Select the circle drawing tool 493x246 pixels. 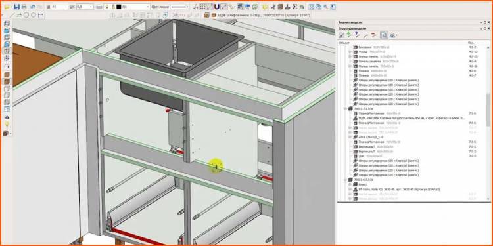click(26, 14)
